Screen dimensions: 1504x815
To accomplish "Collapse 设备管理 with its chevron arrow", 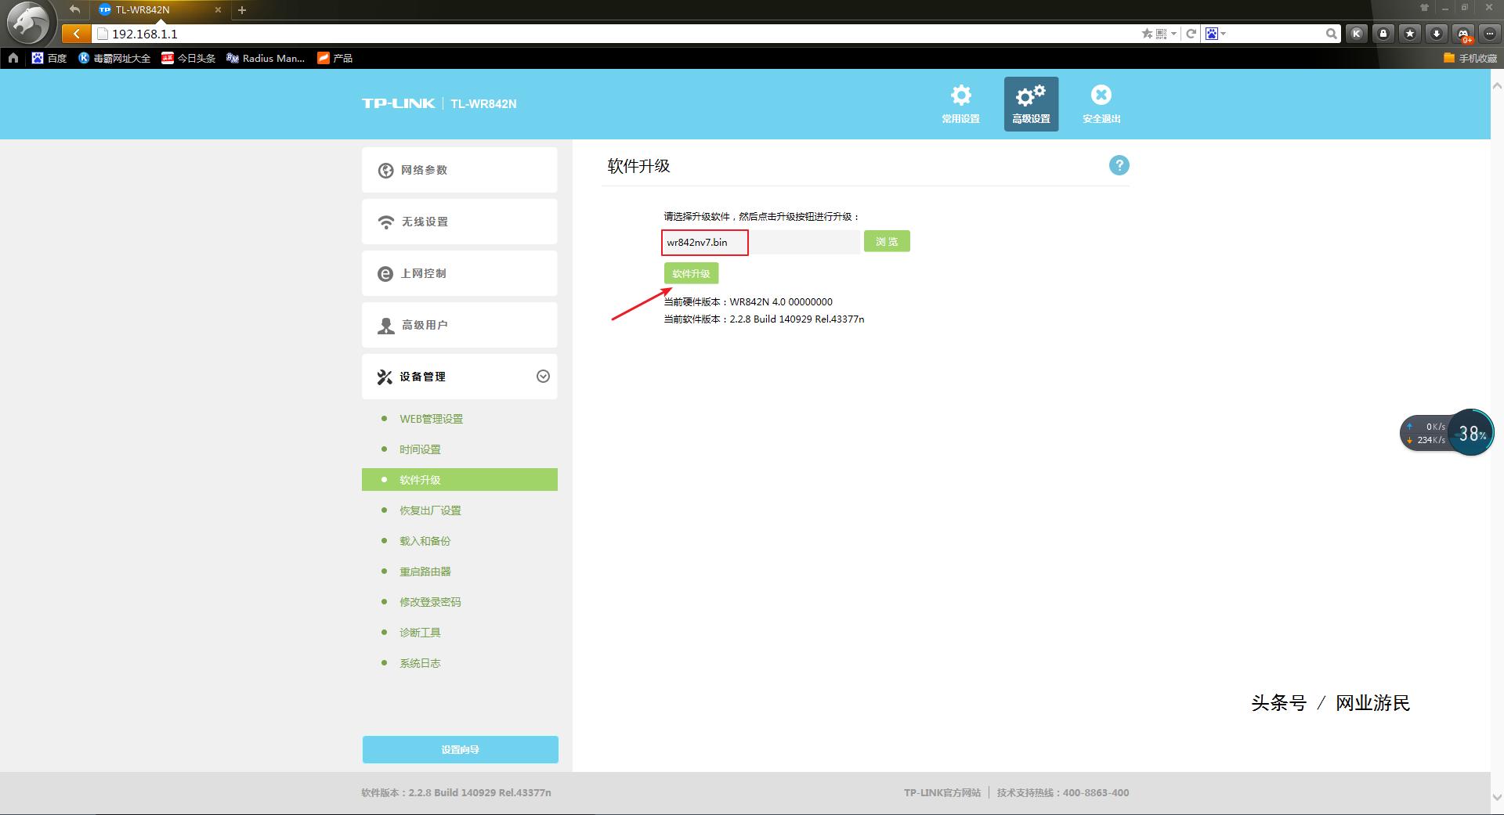I will 543,377.
